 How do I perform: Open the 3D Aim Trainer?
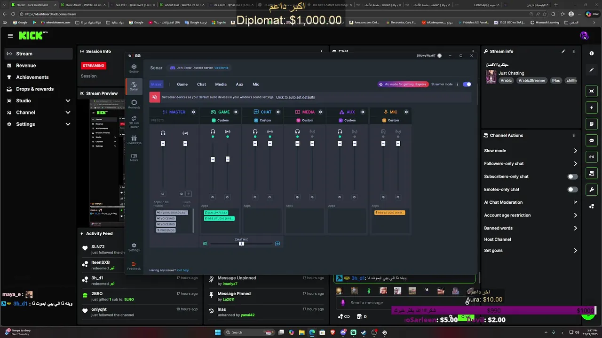click(134, 122)
